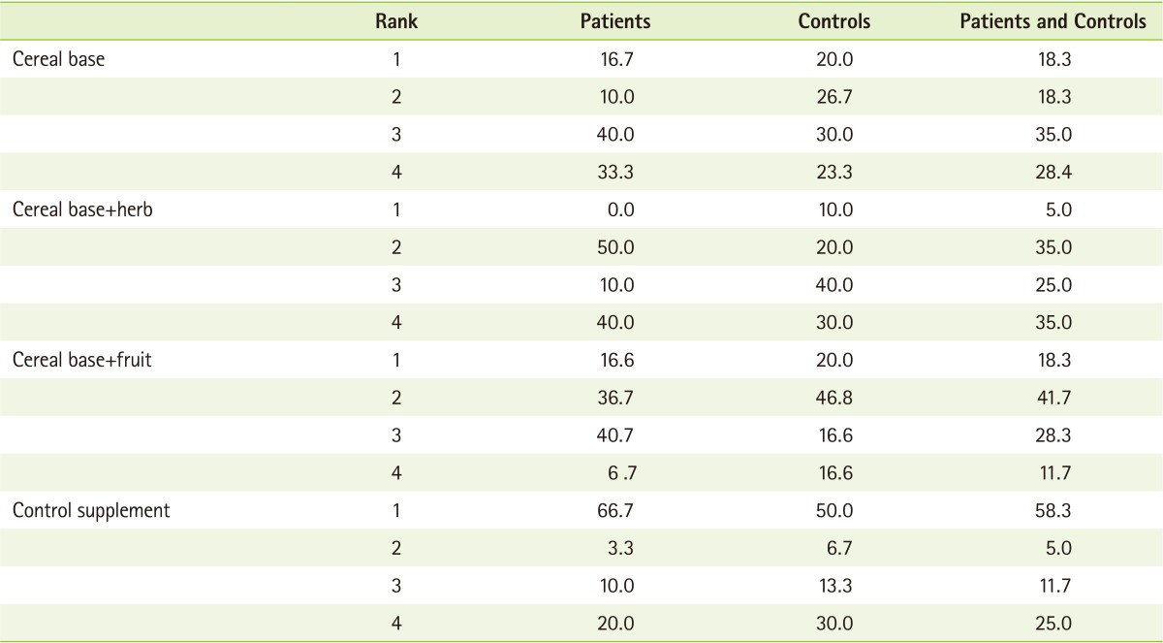Select the 26.7 cell under Controls
The width and height of the screenshot is (1163, 643).
834,96
